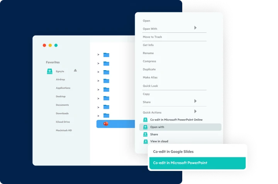
Task: Eject the Egnyte drive
Action: 75,70
